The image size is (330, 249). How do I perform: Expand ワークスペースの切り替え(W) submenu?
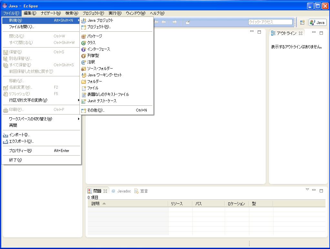(41, 119)
